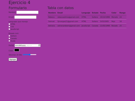The height and width of the screenshot is (101, 135).
Task: Click the Lenguajes que manejo label
Action: click(18, 21)
